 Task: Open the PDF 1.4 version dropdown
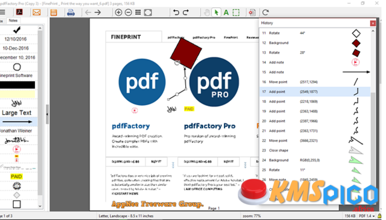367,216
